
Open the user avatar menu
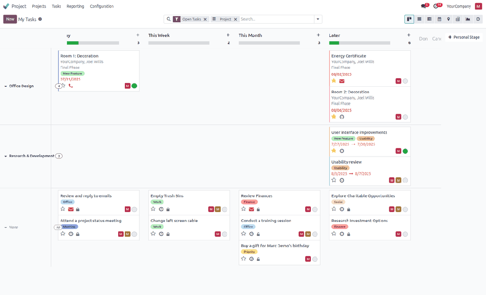click(x=478, y=6)
